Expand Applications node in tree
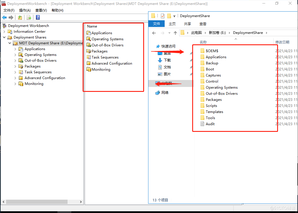This screenshot has width=298, height=213. click(x=15, y=49)
